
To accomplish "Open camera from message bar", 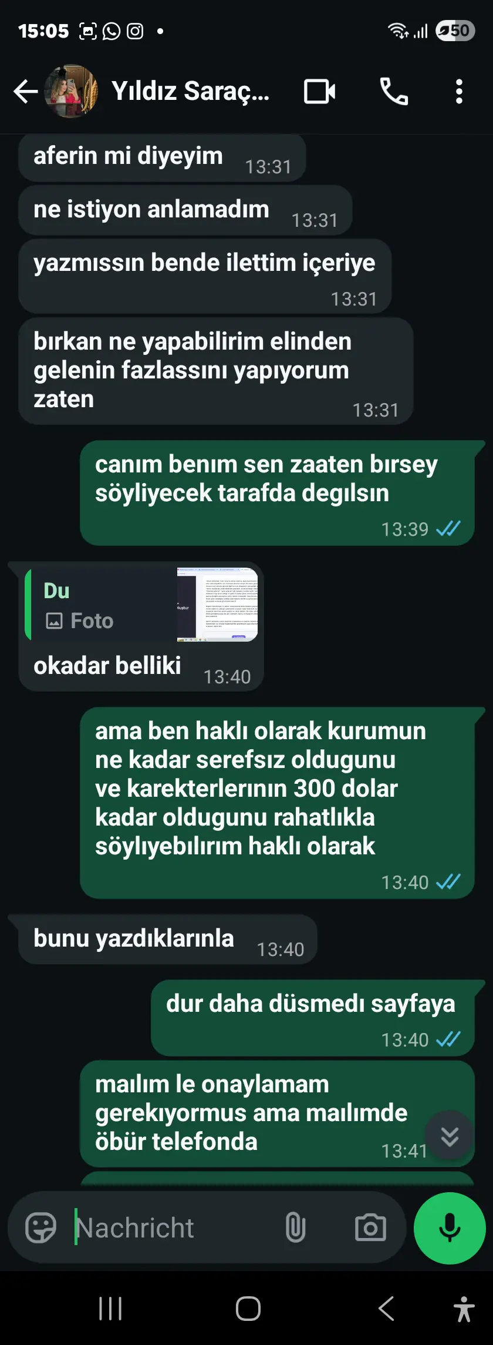I will pos(370,1227).
